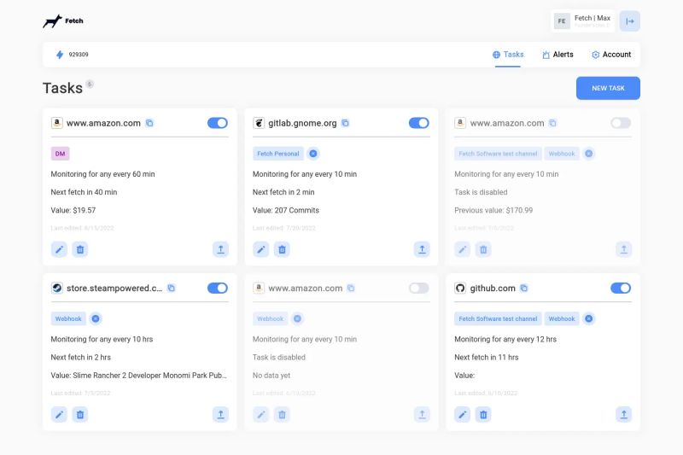Enable the $170.99 Amazon task toggle
Image resolution: width=683 pixels, height=455 pixels.
[x=621, y=123]
